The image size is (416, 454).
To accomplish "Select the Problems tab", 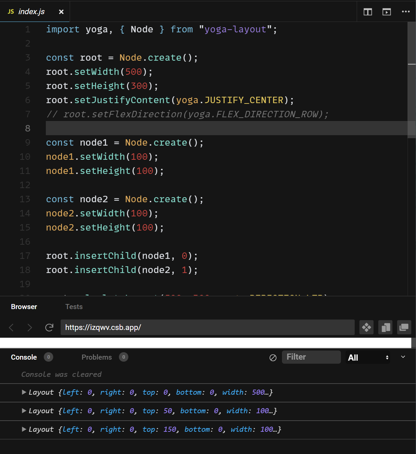I will tap(97, 357).
